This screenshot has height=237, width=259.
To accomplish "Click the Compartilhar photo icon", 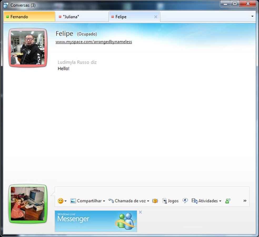I will click(73, 201).
